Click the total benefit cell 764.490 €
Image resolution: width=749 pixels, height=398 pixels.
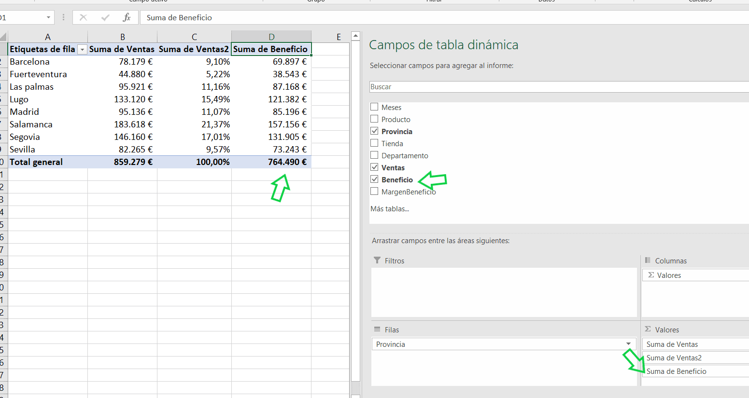pos(271,162)
